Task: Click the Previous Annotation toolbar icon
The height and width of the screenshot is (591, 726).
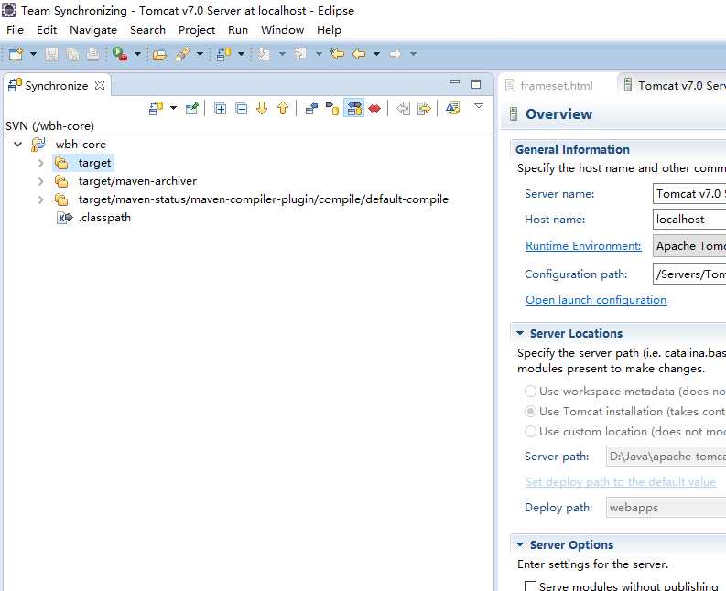Action: coord(300,54)
